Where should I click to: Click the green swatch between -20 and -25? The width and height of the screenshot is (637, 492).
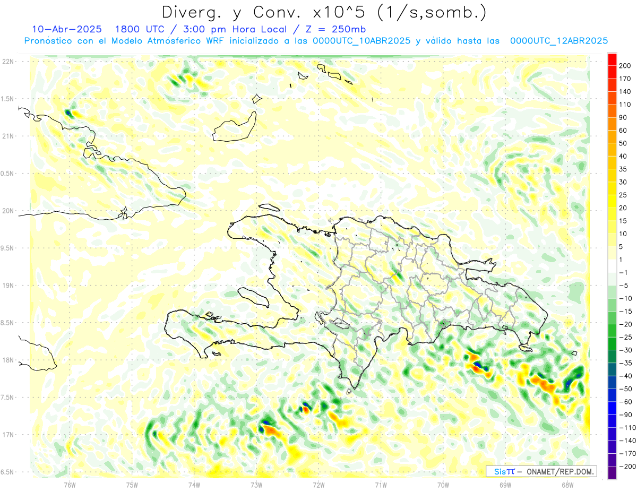(612, 331)
